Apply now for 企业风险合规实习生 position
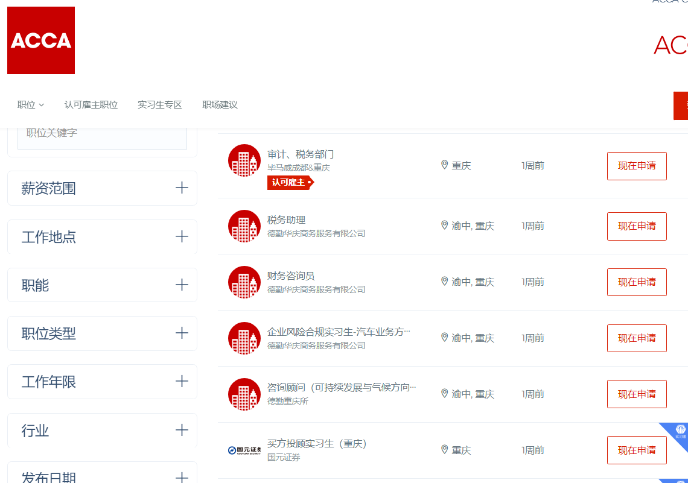The width and height of the screenshot is (688, 483). [637, 338]
